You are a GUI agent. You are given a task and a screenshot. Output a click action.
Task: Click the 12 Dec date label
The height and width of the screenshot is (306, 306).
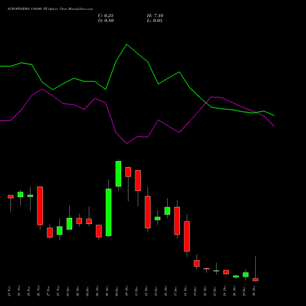point(146,291)
